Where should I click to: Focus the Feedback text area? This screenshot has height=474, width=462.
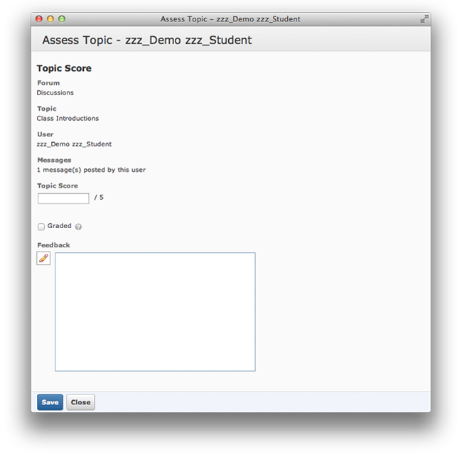tap(155, 311)
